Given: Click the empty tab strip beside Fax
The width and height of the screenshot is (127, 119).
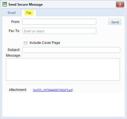Looking at the screenshot, I should click(80, 13).
